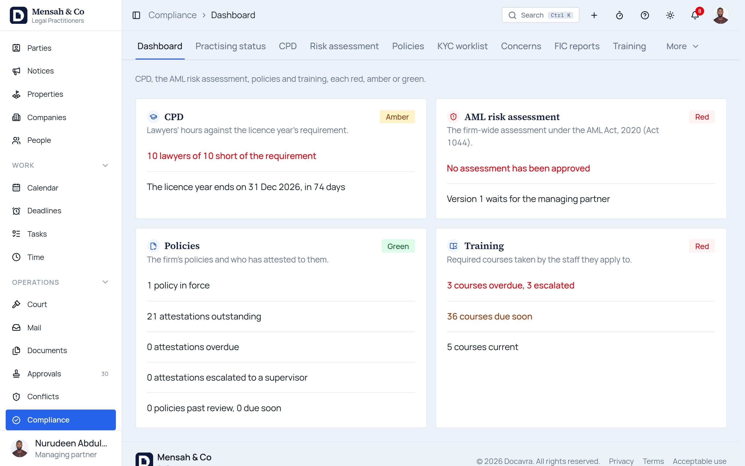This screenshot has width=745, height=466.
Task: Collapse the OPERATIONS section chevron
Action: pos(105,282)
